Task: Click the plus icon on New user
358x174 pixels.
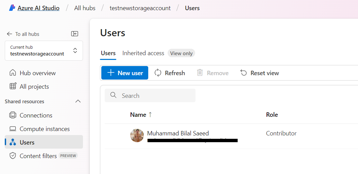Action: click(x=111, y=73)
